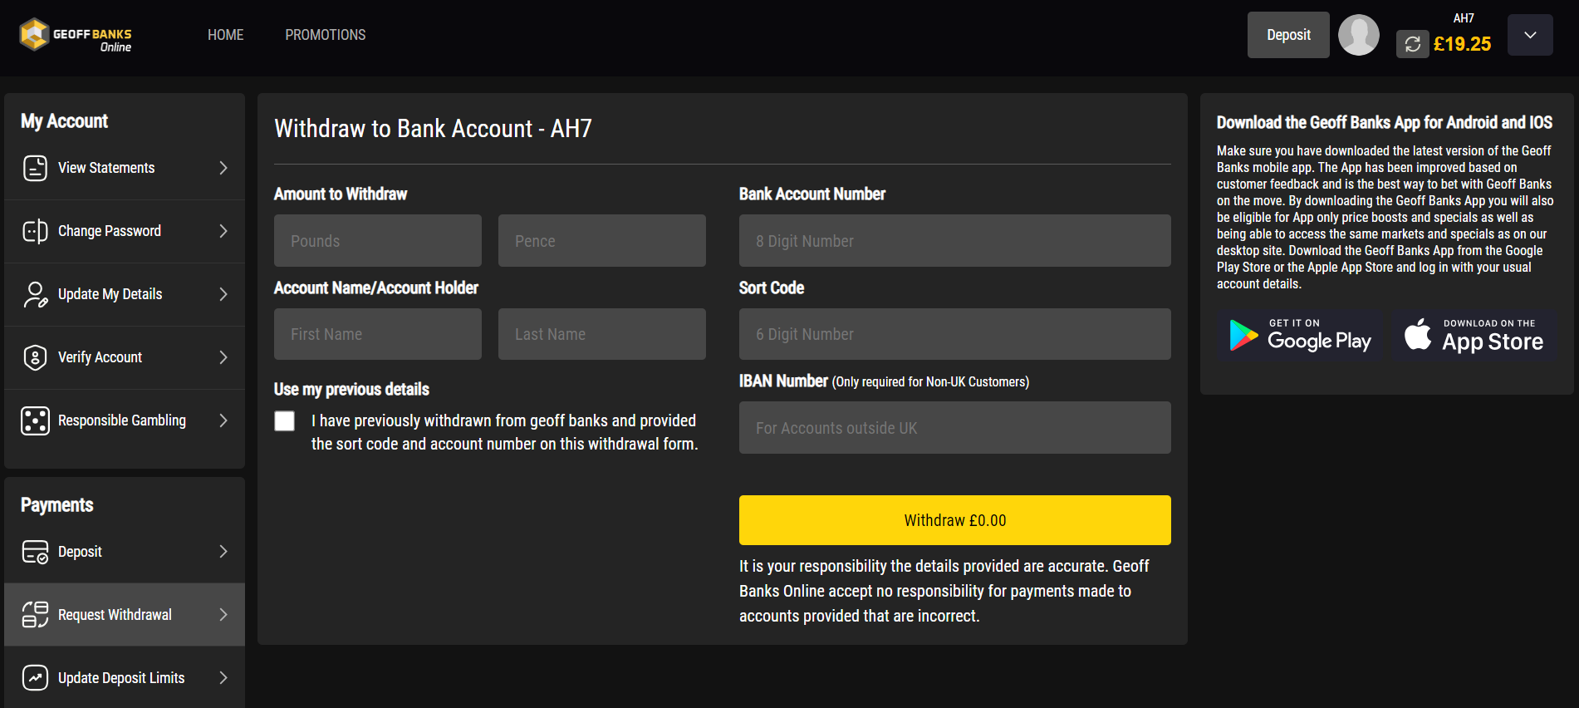
Task: Focus the 8 Digit Number account field
Action: (955, 241)
